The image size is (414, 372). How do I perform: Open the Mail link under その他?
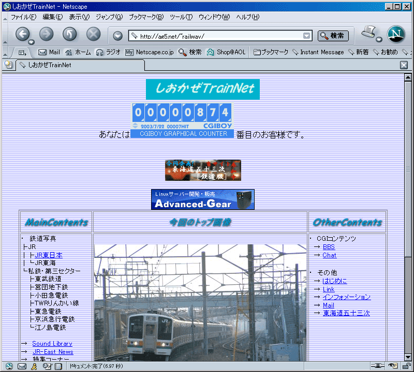329,305
